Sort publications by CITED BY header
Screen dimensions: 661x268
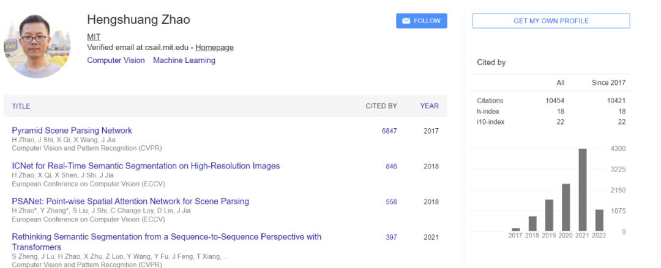[x=381, y=106]
